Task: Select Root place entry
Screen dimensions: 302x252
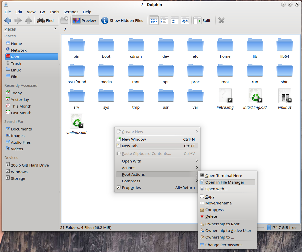Action: 32,57
